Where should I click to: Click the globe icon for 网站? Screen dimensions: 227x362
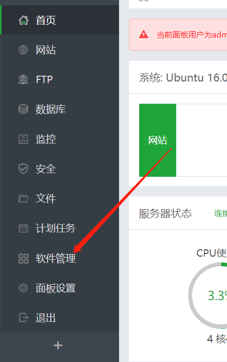(x=23, y=50)
